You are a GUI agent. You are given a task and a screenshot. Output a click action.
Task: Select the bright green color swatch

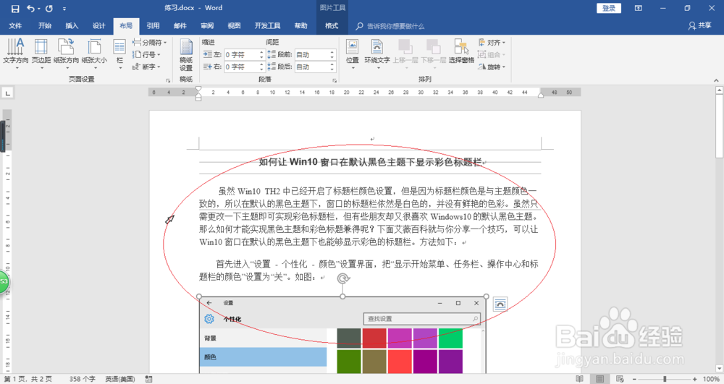click(450, 338)
